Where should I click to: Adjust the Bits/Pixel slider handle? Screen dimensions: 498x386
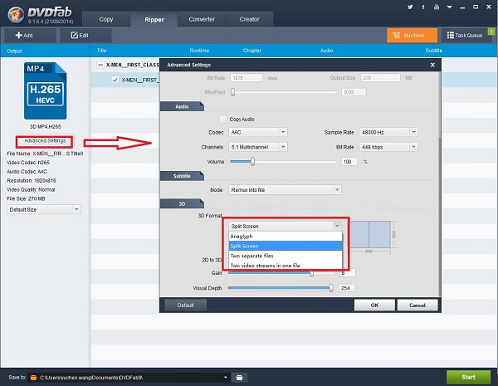pos(232,92)
